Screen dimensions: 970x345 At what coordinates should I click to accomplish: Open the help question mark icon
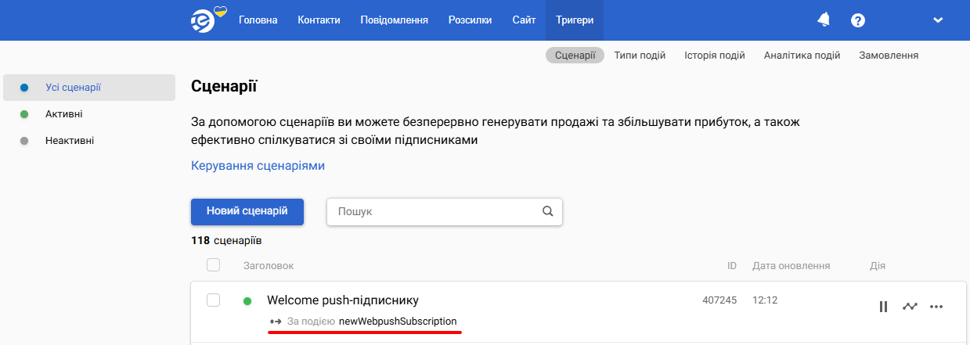[858, 20]
